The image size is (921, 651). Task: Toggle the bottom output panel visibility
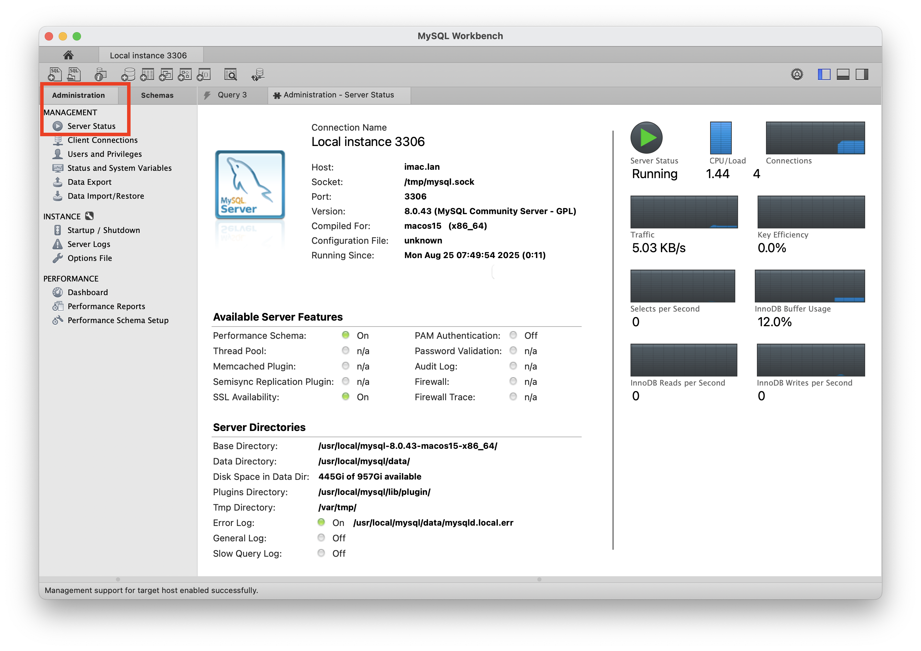coord(843,74)
